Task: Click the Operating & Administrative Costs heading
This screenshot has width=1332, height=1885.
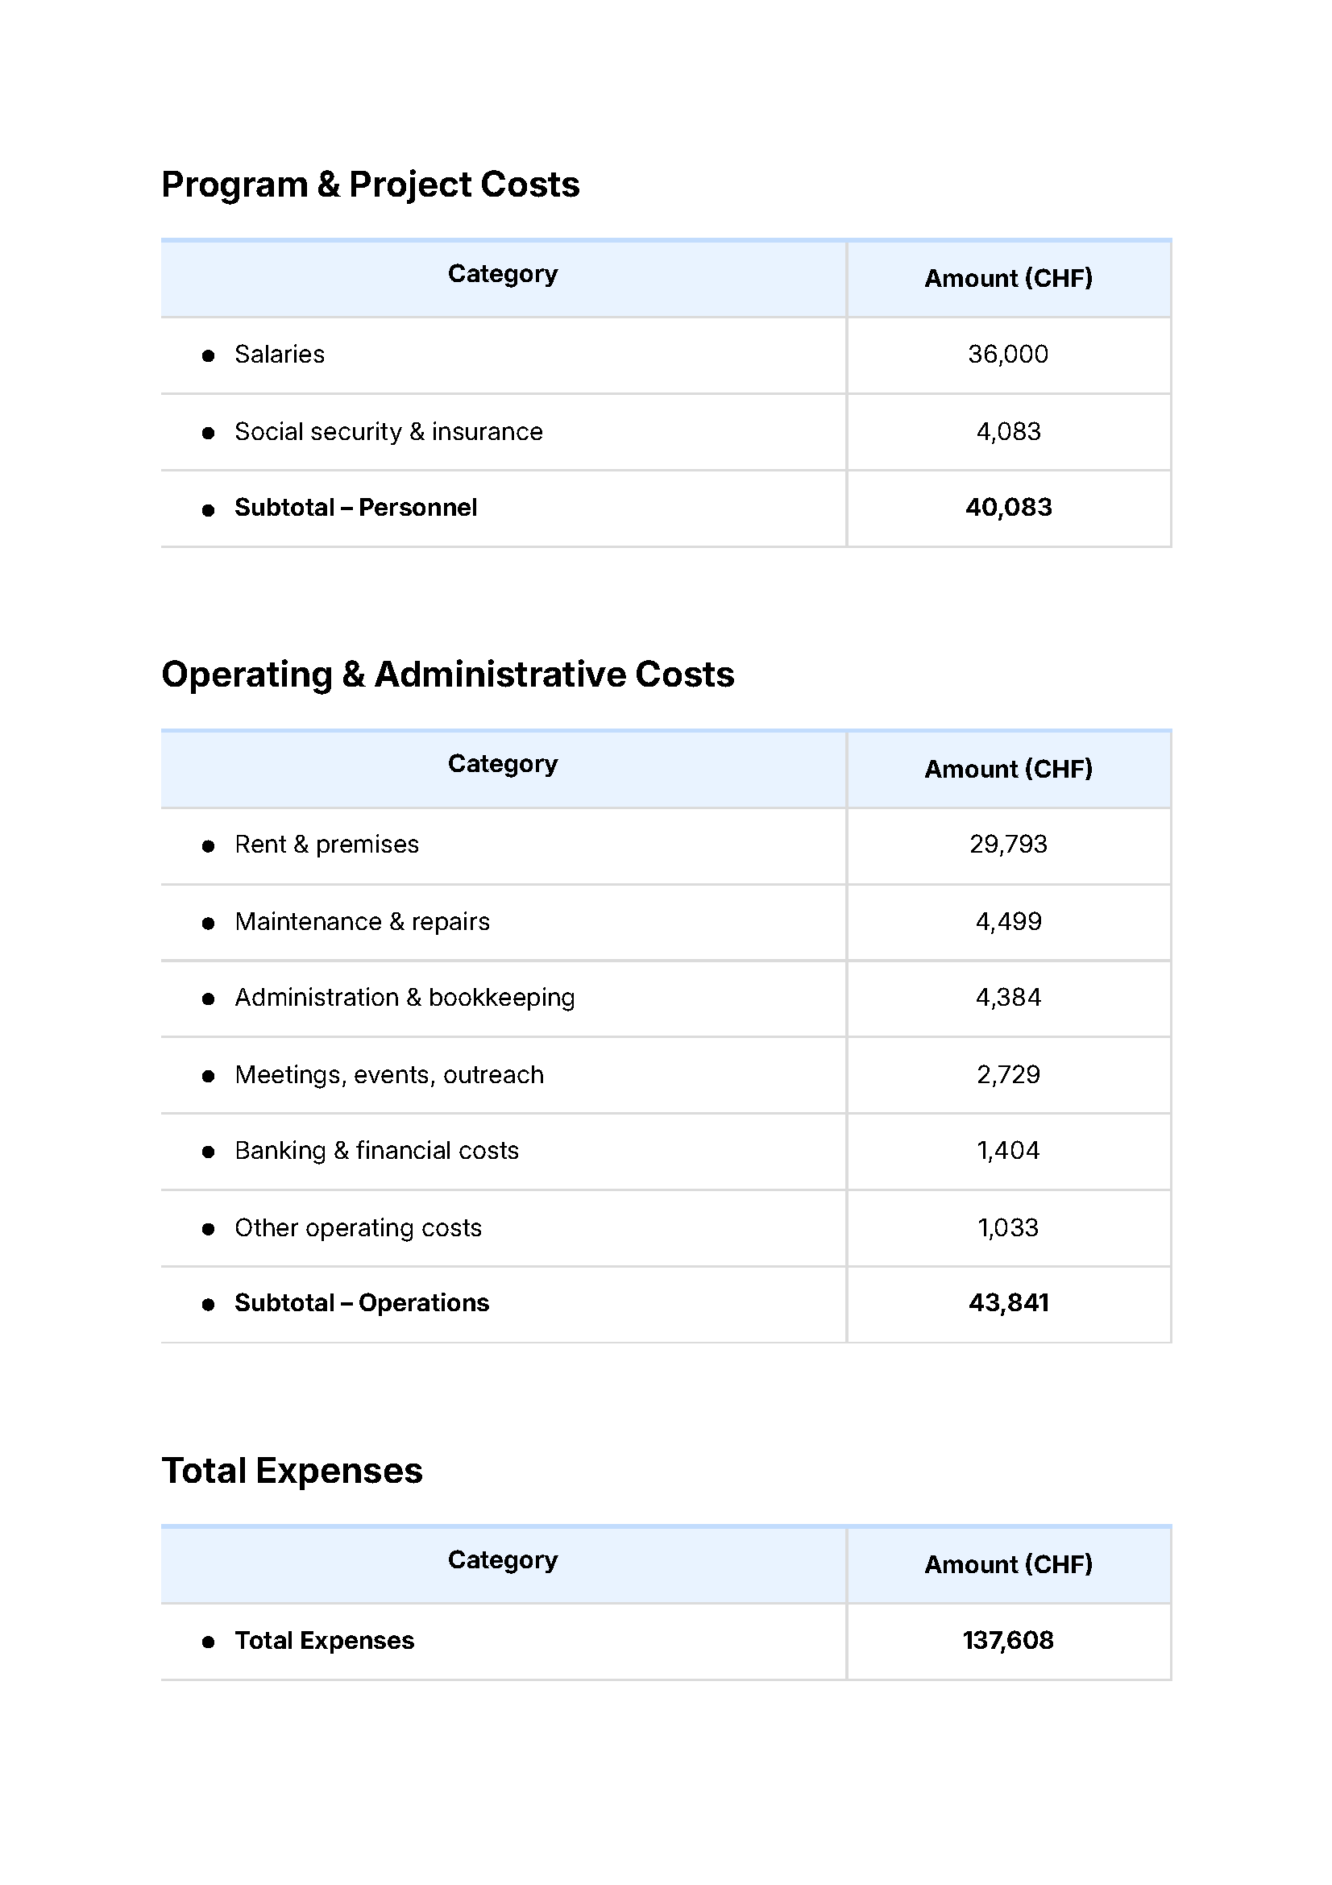Action: (447, 674)
